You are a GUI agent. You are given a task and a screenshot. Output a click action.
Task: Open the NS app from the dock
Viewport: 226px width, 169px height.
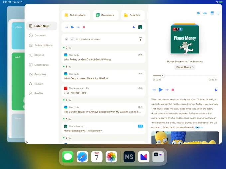click(129, 157)
